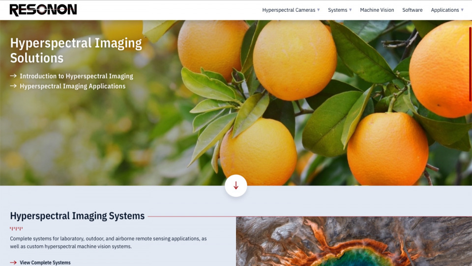Open the Software menu item

413,10
